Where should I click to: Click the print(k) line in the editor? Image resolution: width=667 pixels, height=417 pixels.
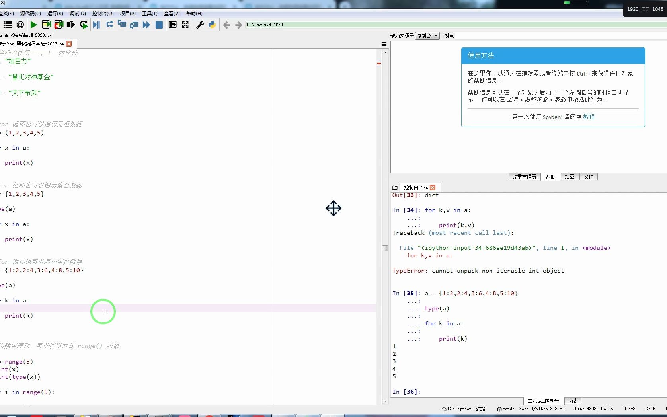click(19, 316)
